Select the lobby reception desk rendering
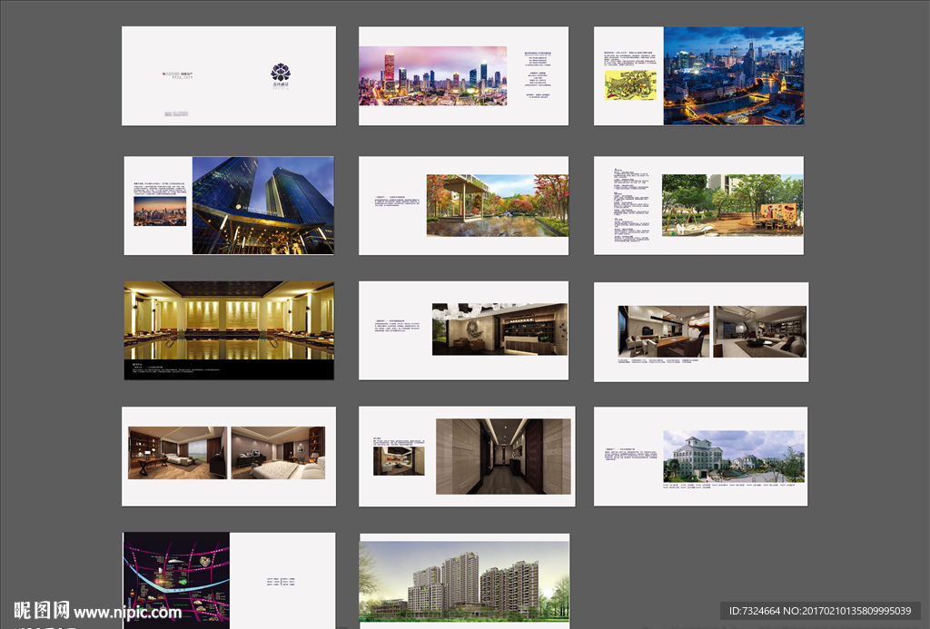 (x=500, y=329)
